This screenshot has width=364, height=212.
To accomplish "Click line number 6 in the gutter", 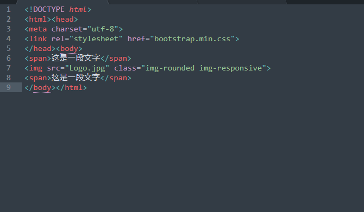I will pyautogui.click(x=9, y=58).
